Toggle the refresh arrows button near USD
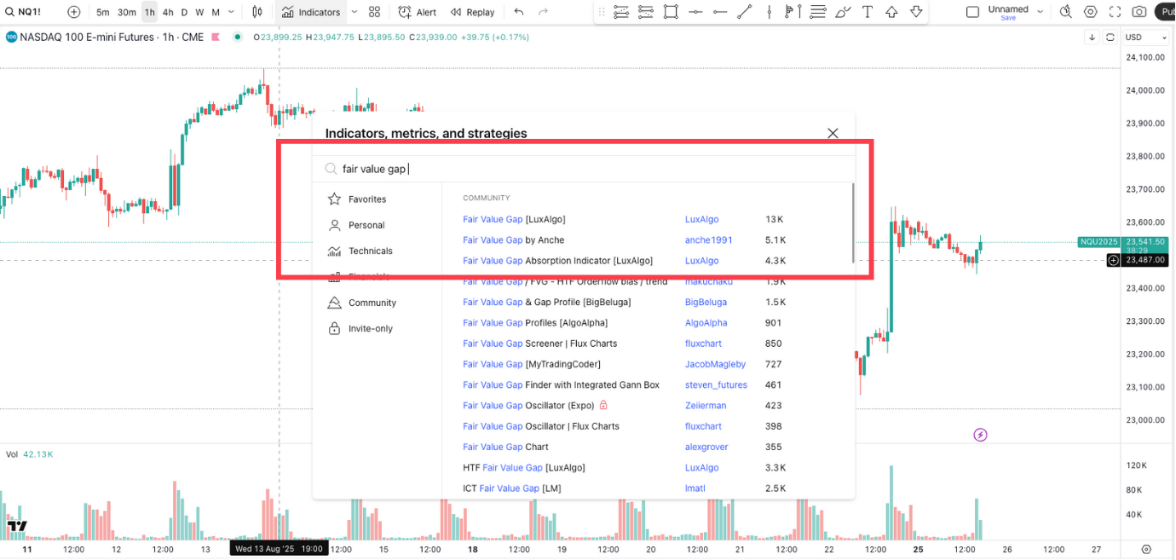Viewport: 1176px width, 560px height. 1110,38
